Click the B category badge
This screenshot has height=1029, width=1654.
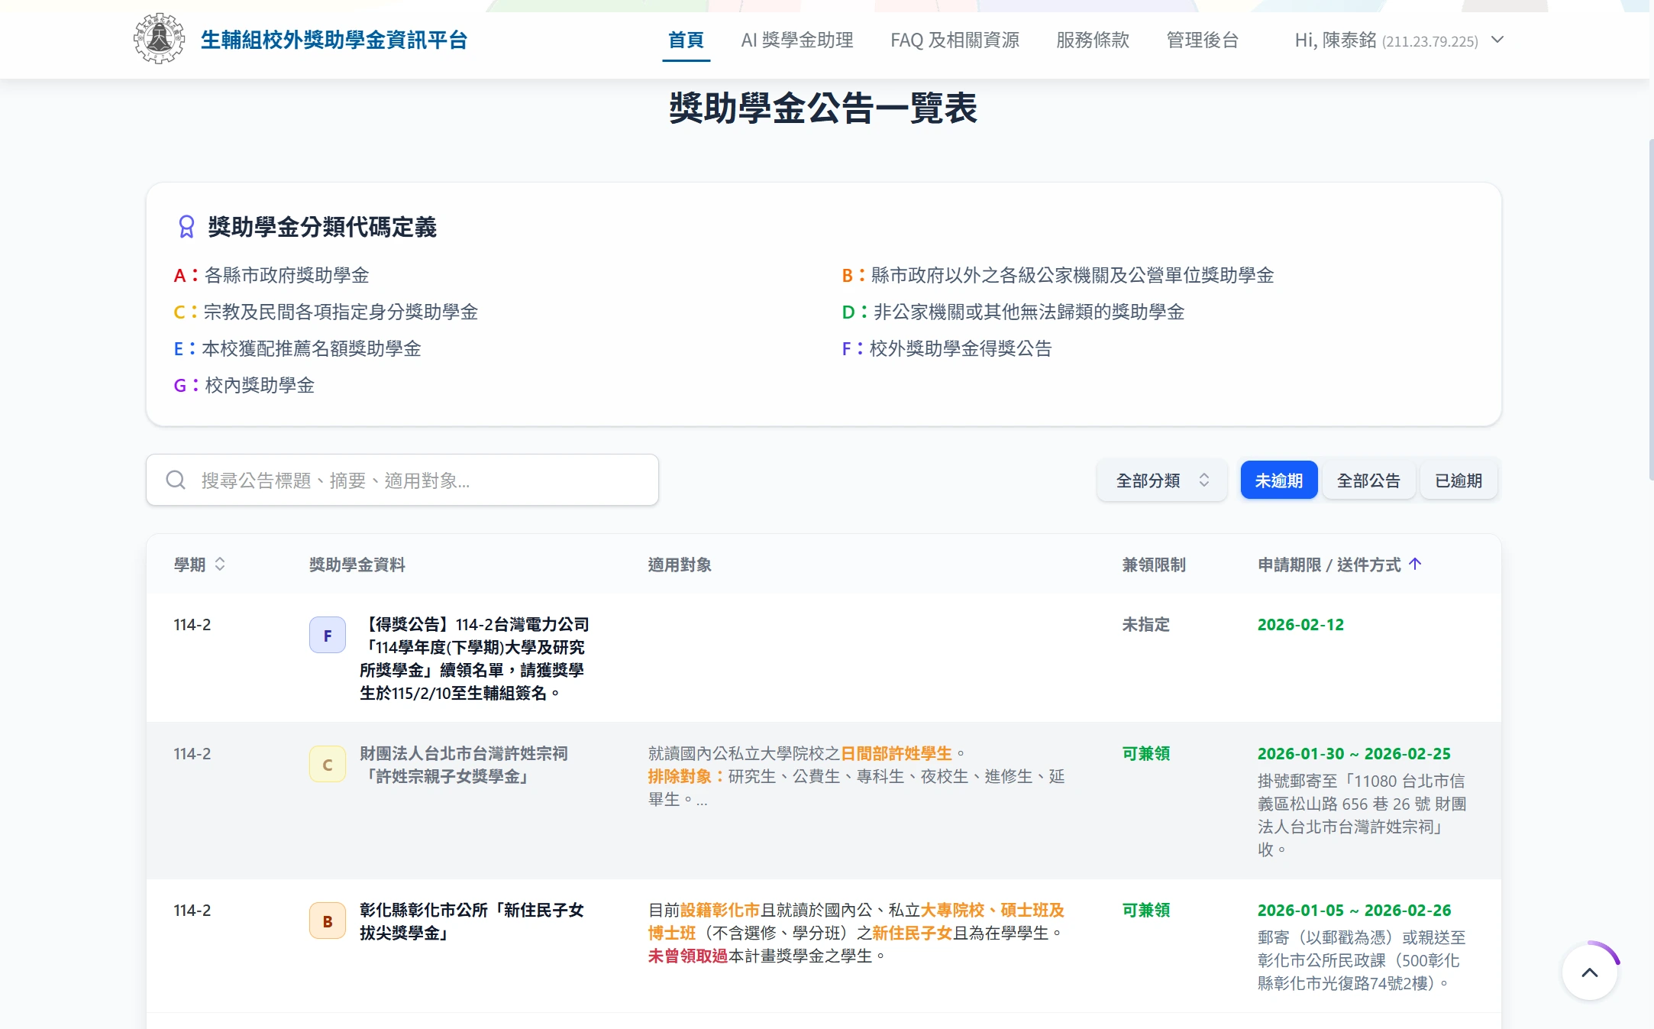coord(327,921)
